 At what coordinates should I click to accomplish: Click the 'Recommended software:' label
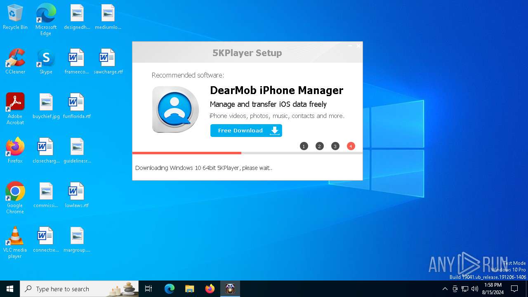188,75
